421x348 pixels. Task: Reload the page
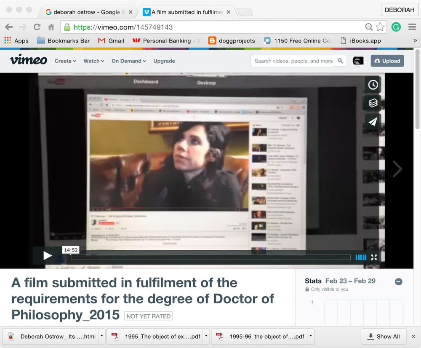click(x=37, y=27)
